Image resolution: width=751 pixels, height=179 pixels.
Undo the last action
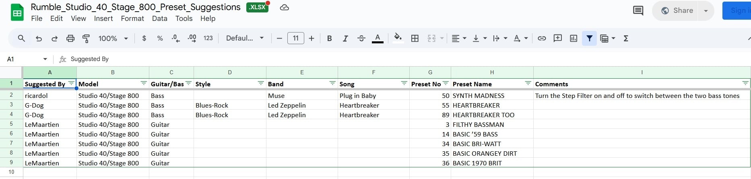point(39,38)
